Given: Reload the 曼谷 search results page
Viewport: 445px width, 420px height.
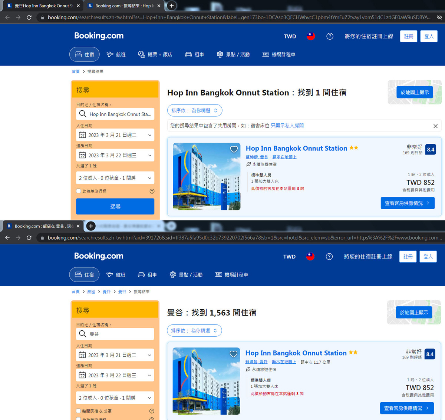Looking at the screenshot, I should (x=29, y=238).
